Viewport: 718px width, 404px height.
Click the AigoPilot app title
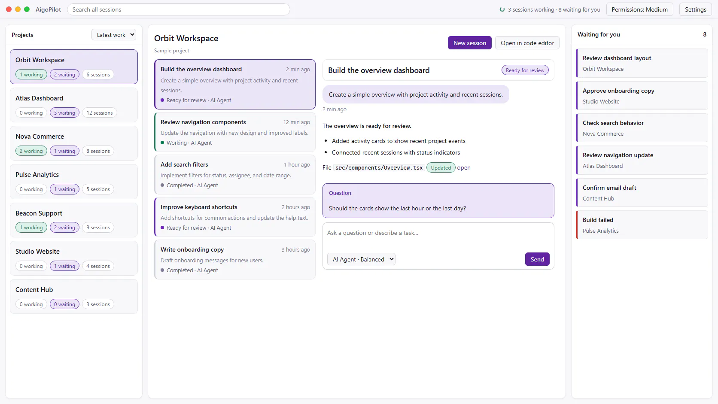point(49,9)
